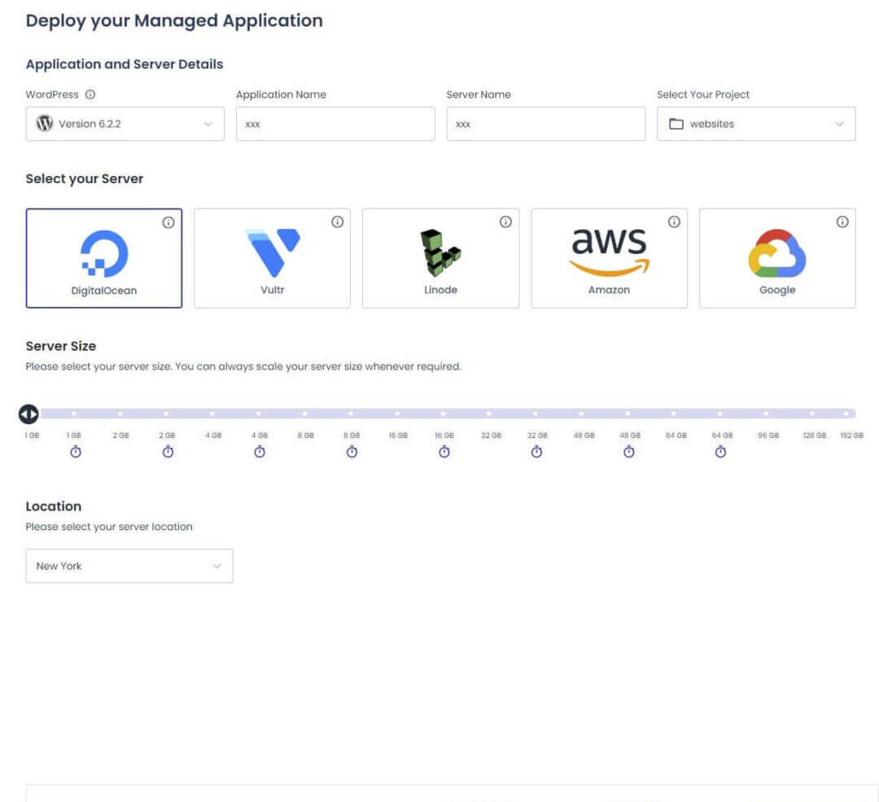
Task: Click the folder icon in project field
Action: (x=676, y=124)
